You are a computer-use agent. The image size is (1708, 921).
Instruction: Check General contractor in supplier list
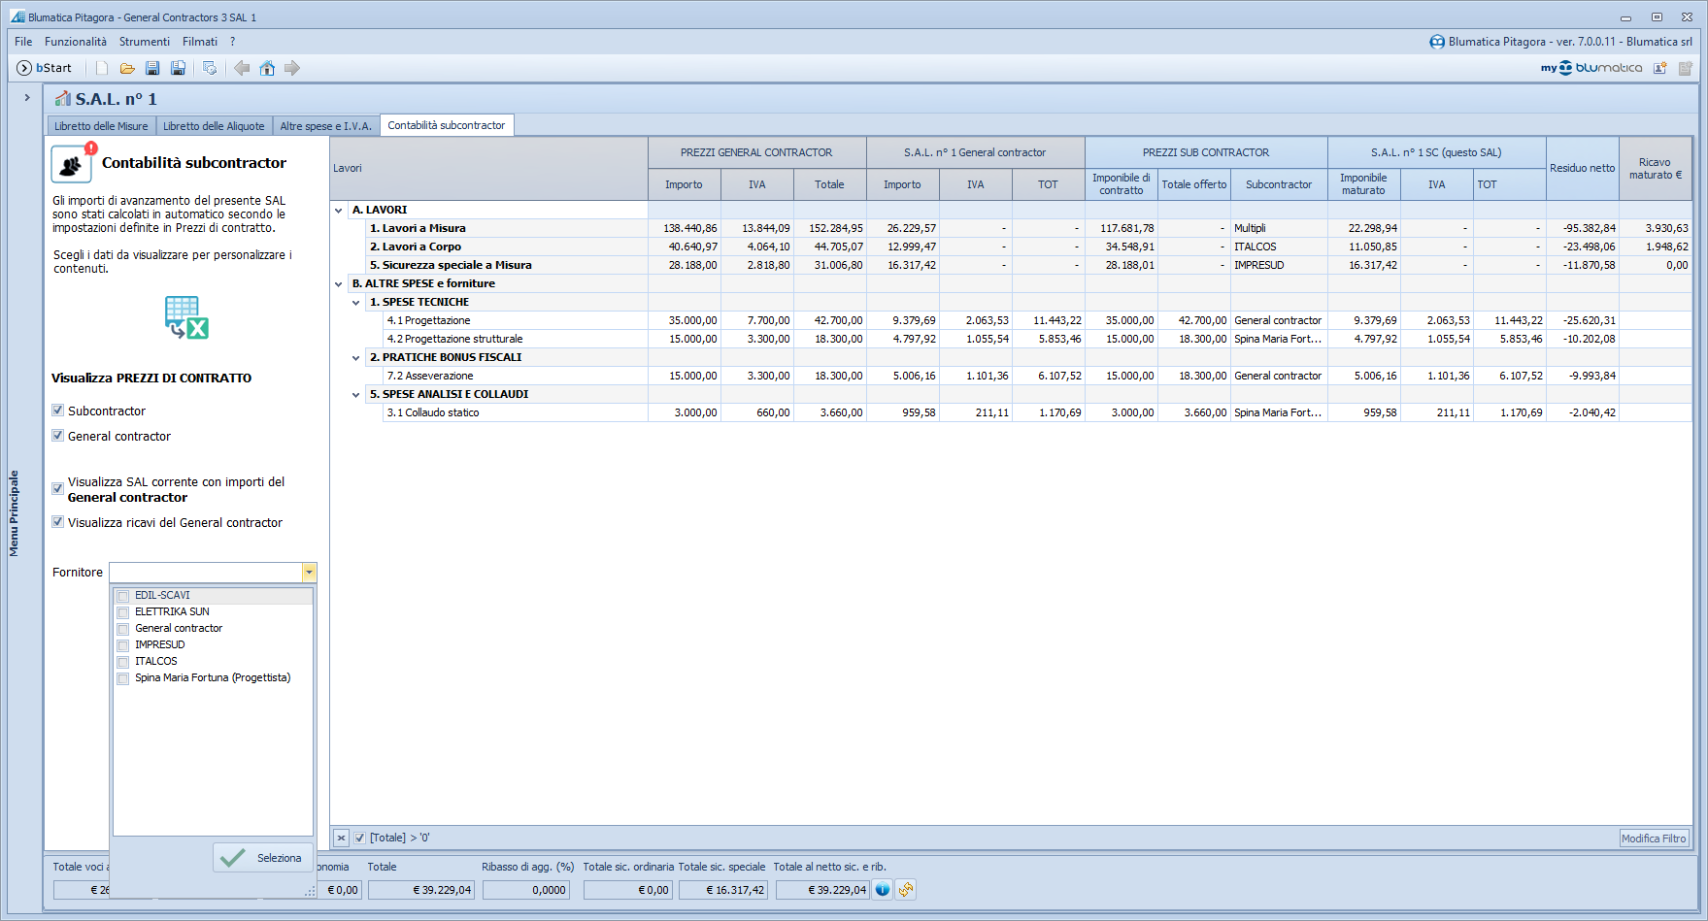pyautogui.click(x=123, y=629)
